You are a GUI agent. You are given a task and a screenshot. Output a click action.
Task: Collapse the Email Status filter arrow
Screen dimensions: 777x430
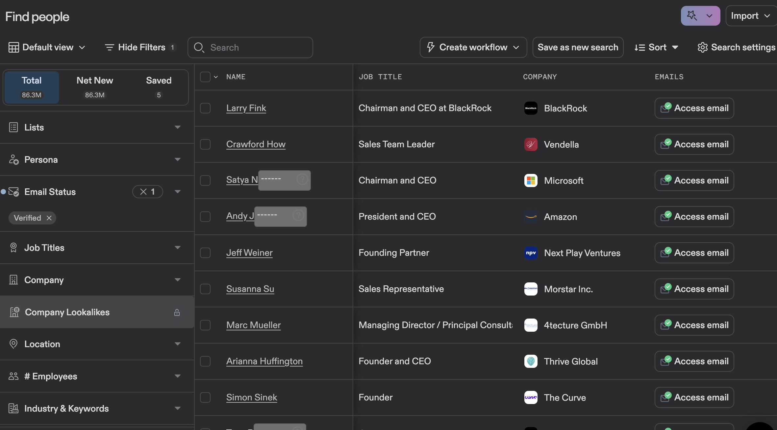pyautogui.click(x=178, y=192)
